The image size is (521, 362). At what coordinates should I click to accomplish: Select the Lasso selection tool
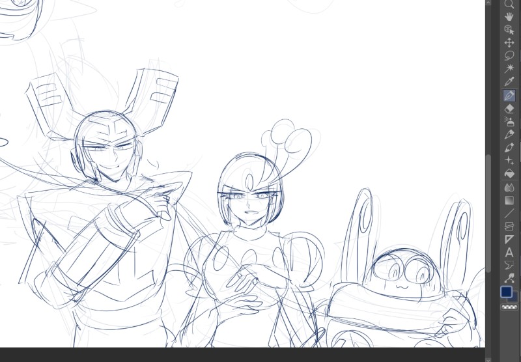509,55
